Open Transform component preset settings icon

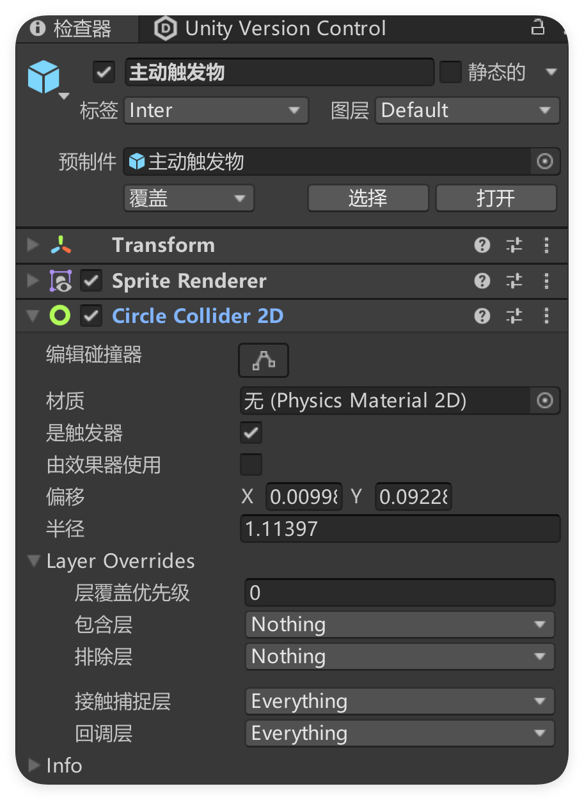click(514, 245)
